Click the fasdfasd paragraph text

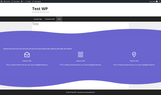(37, 49)
